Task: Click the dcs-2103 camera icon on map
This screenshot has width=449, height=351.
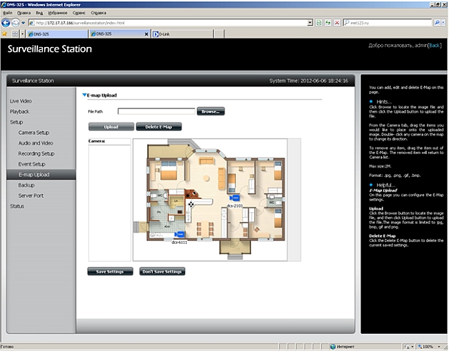Action: (x=235, y=198)
